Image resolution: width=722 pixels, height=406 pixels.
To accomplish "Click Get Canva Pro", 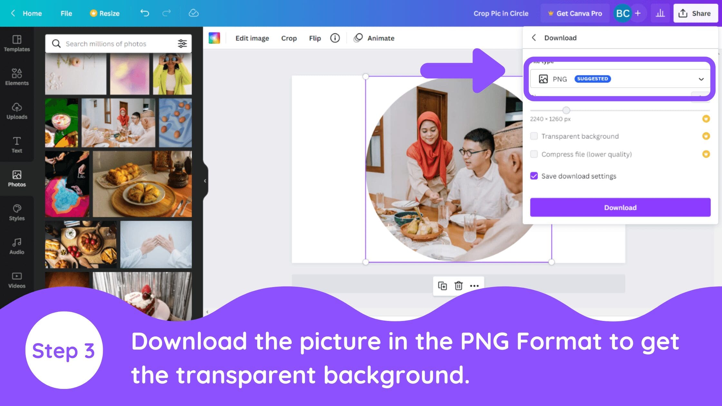I will pos(575,13).
